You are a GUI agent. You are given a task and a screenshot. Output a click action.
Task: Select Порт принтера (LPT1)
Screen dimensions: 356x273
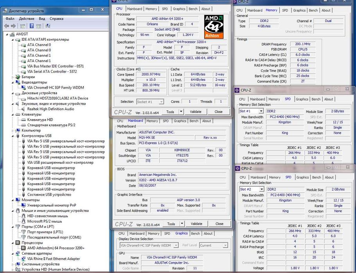[45, 232]
